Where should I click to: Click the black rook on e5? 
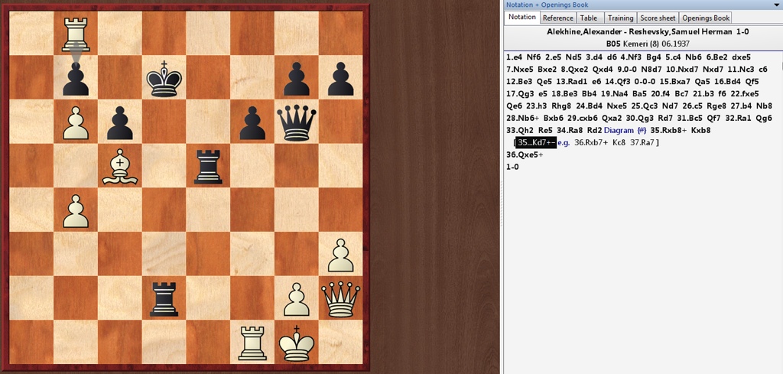[x=208, y=167]
